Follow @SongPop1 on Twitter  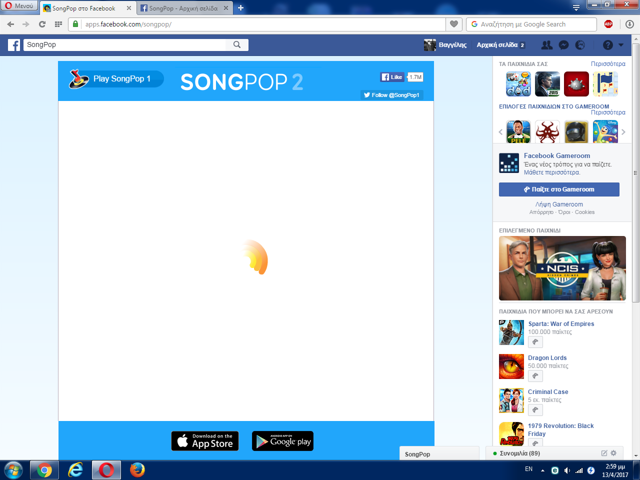392,95
